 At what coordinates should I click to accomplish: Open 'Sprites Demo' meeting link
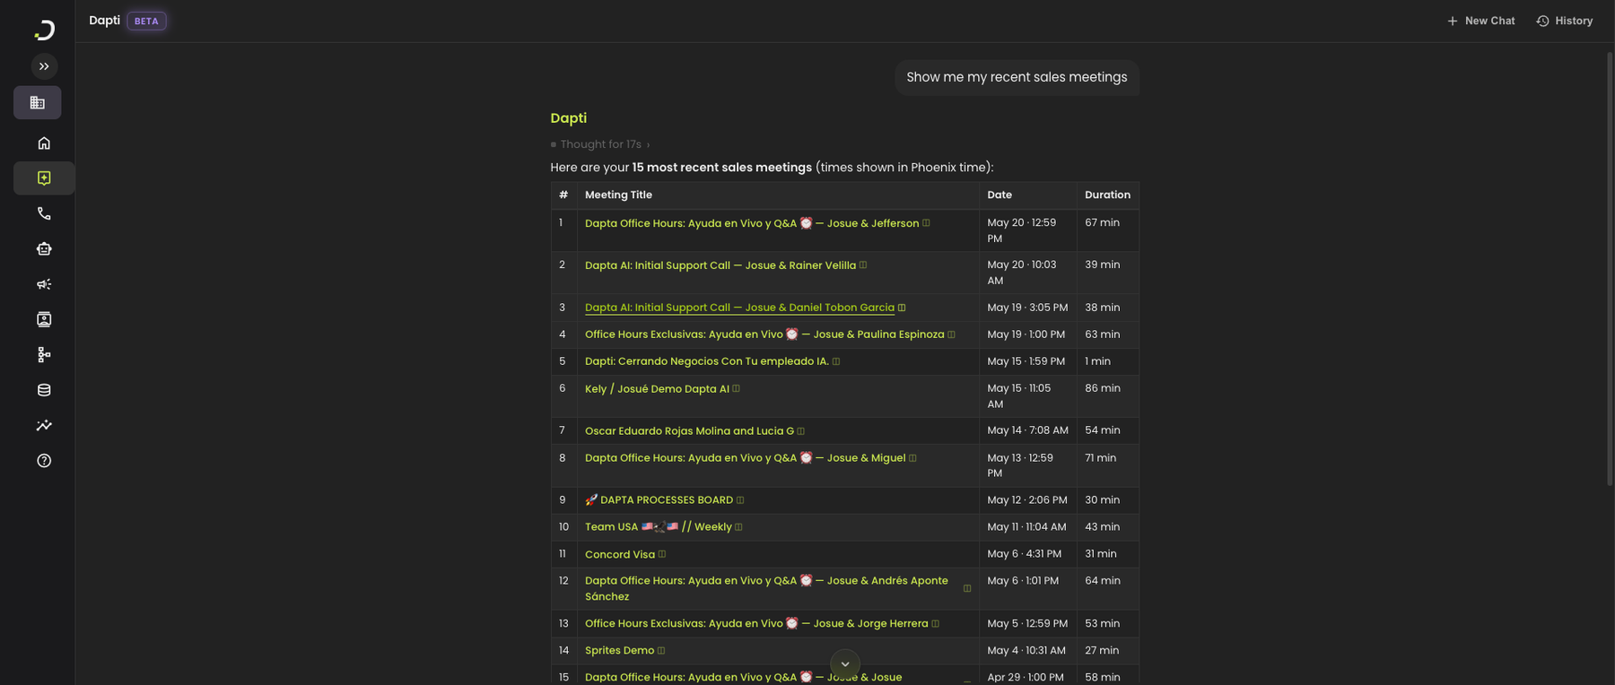[x=619, y=651]
